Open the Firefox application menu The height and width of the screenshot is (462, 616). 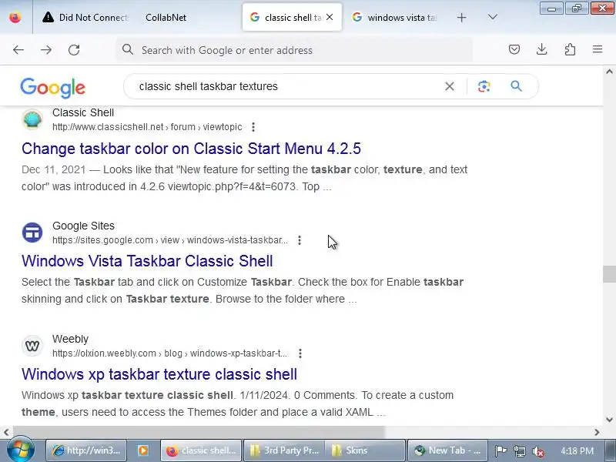coord(598,49)
